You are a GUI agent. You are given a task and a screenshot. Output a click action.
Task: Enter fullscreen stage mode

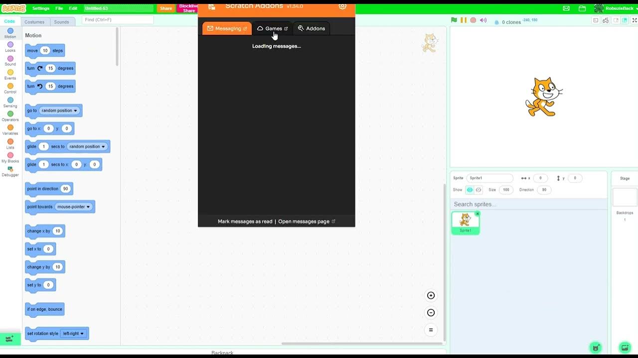click(635, 20)
